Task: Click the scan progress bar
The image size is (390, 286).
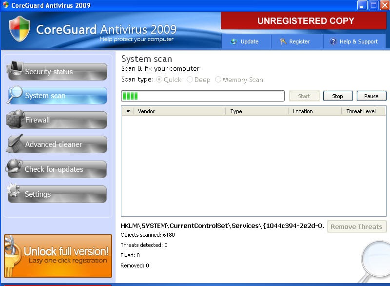Action: [x=203, y=96]
